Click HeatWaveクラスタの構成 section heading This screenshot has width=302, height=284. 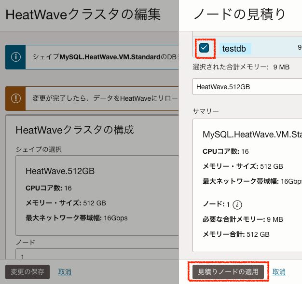point(75,130)
